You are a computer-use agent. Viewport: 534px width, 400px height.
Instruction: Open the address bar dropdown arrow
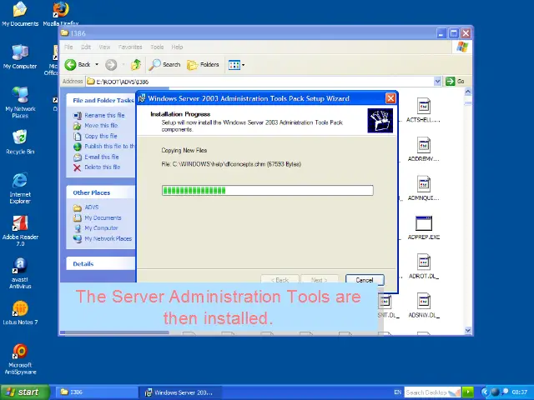pyautogui.click(x=437, y=81)
